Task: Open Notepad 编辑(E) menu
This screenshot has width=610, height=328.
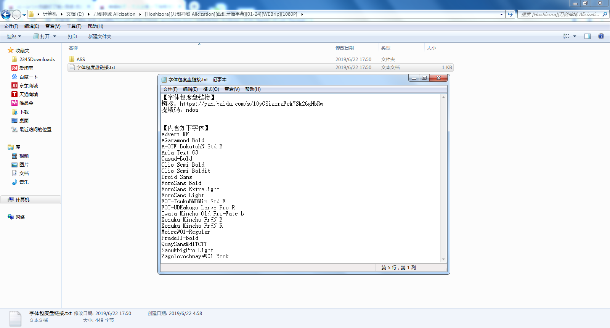Action: 190,89
